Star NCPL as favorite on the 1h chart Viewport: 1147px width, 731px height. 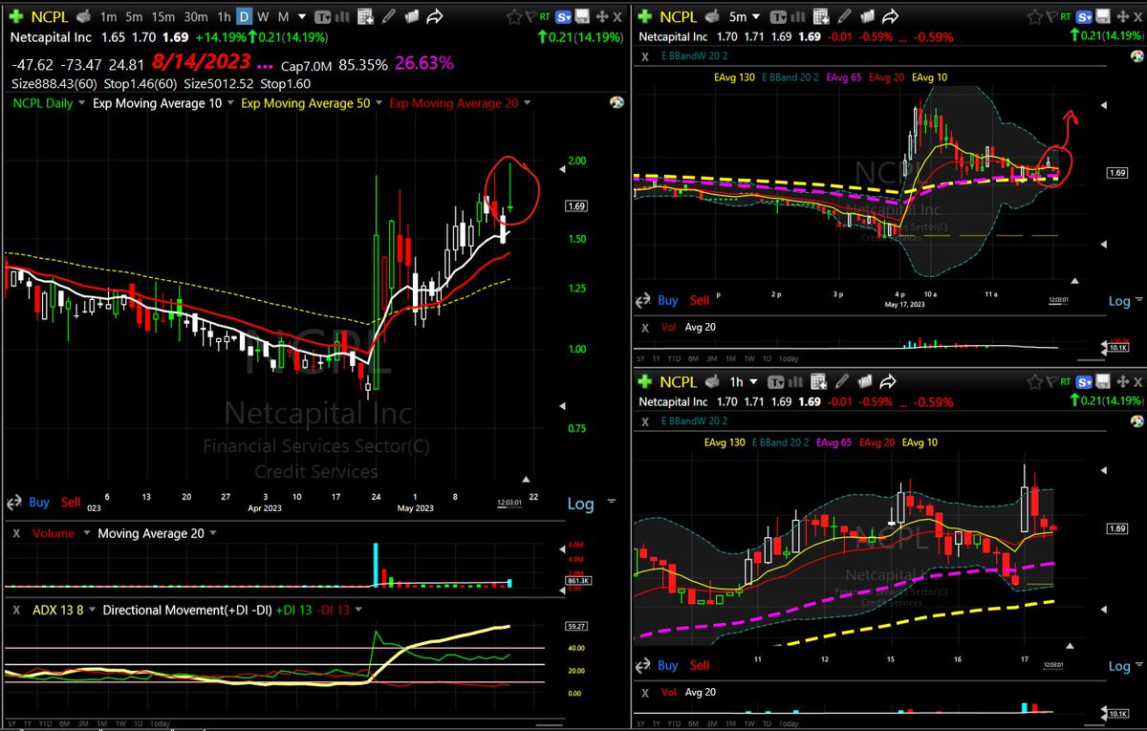pyautogui.click(x=1034, y=381)
